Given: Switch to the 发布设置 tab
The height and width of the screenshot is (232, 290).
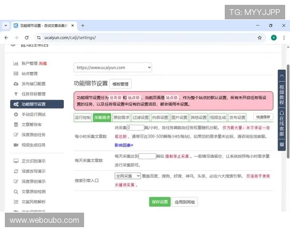Looking at the screenshot, I should 237,117.
